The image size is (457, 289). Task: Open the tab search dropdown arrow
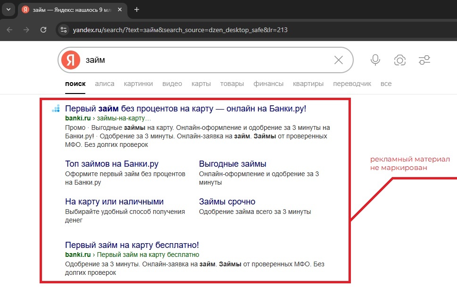8,9
